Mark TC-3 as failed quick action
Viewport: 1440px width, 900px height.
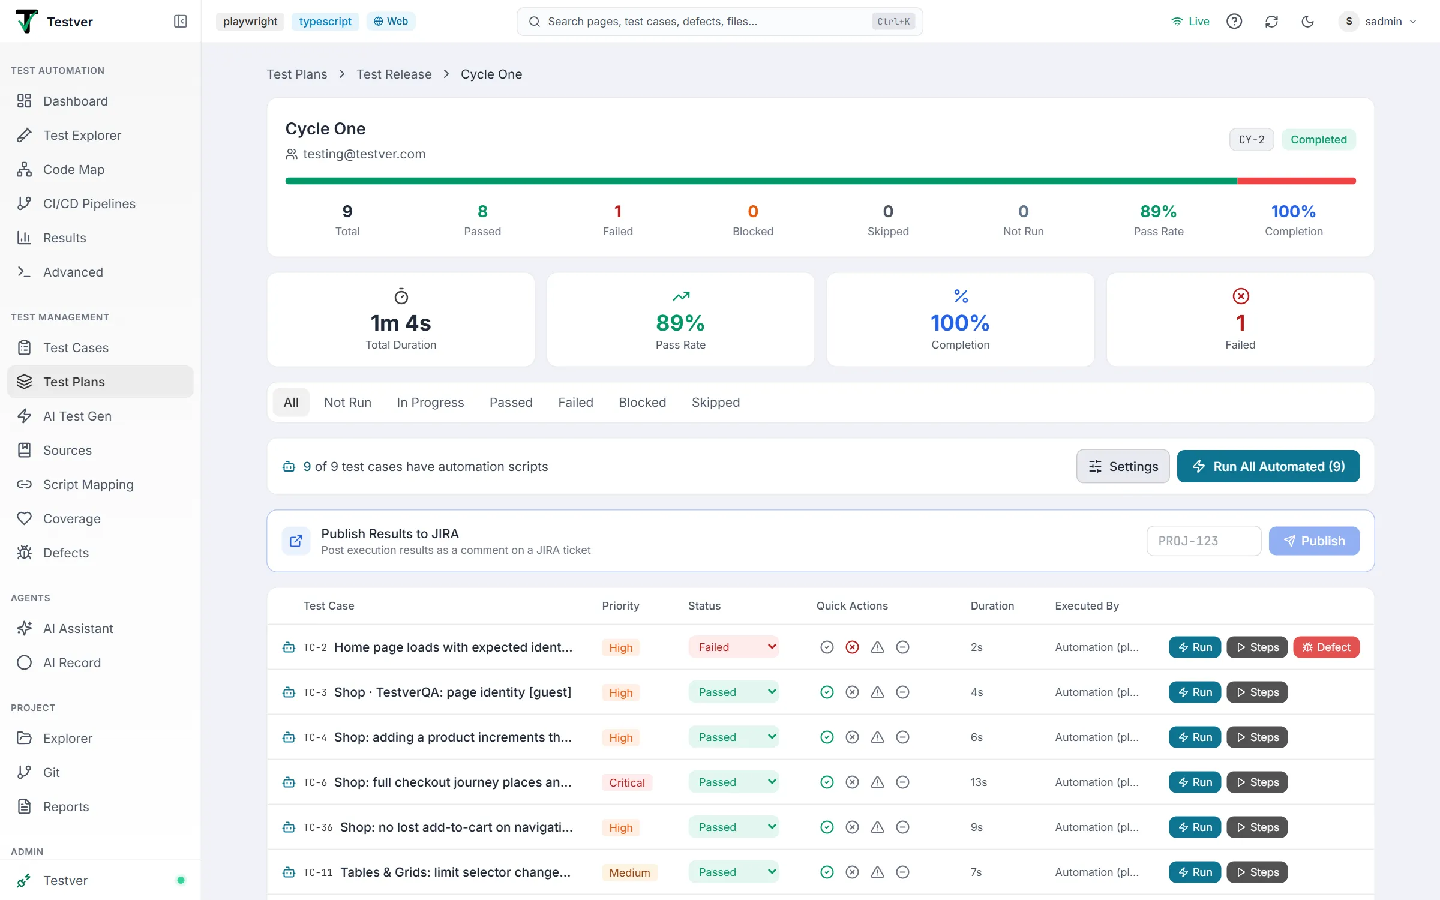[852, 692]
